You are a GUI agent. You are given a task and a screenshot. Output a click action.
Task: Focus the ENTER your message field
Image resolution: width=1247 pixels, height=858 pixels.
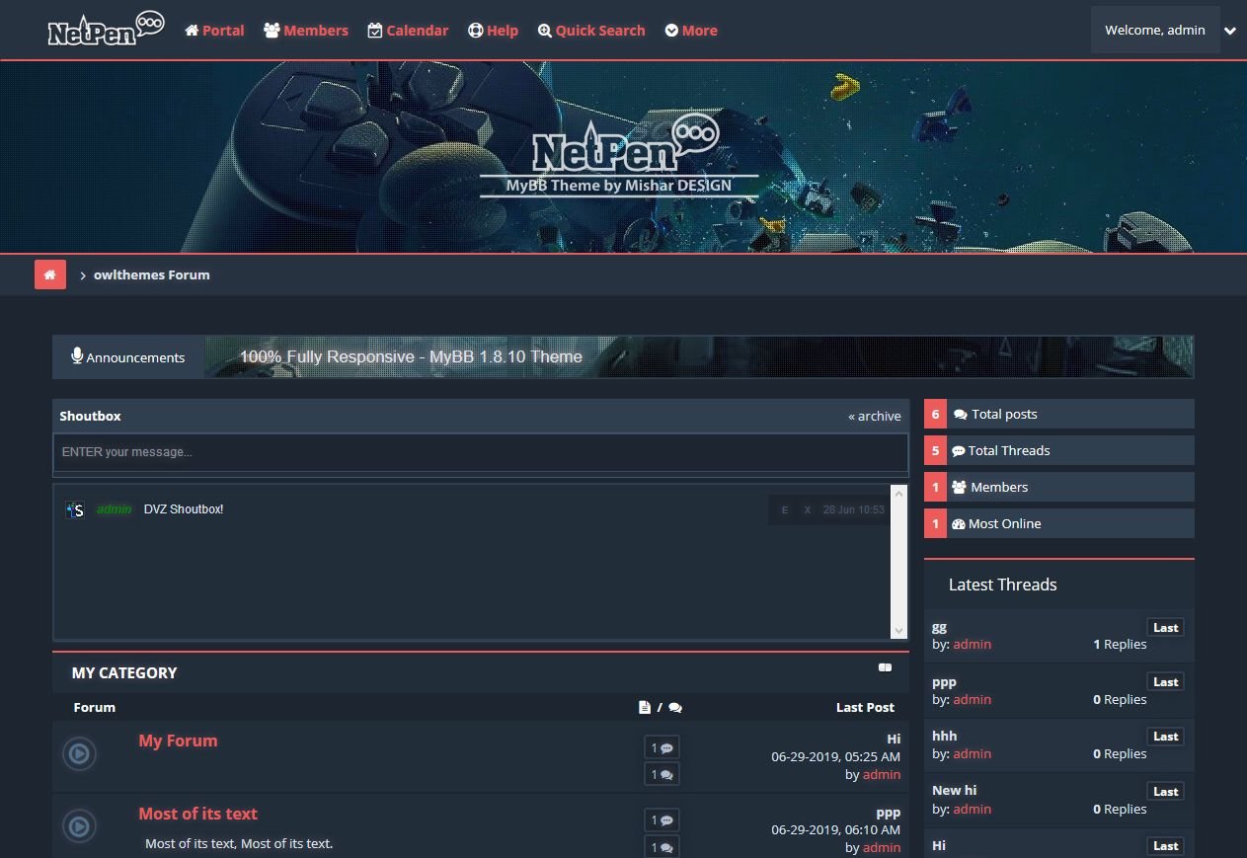[481, 452]
